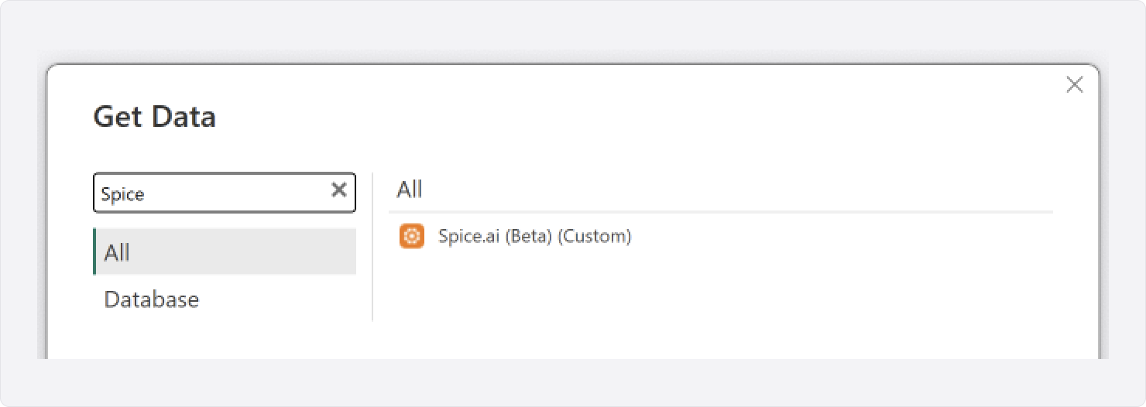Click the orange Spice.ai connector icon
1146x407 pixels.
[411, 236]
